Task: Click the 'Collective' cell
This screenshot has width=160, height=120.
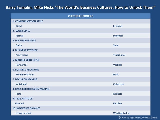Action: (x=118, y=84)
